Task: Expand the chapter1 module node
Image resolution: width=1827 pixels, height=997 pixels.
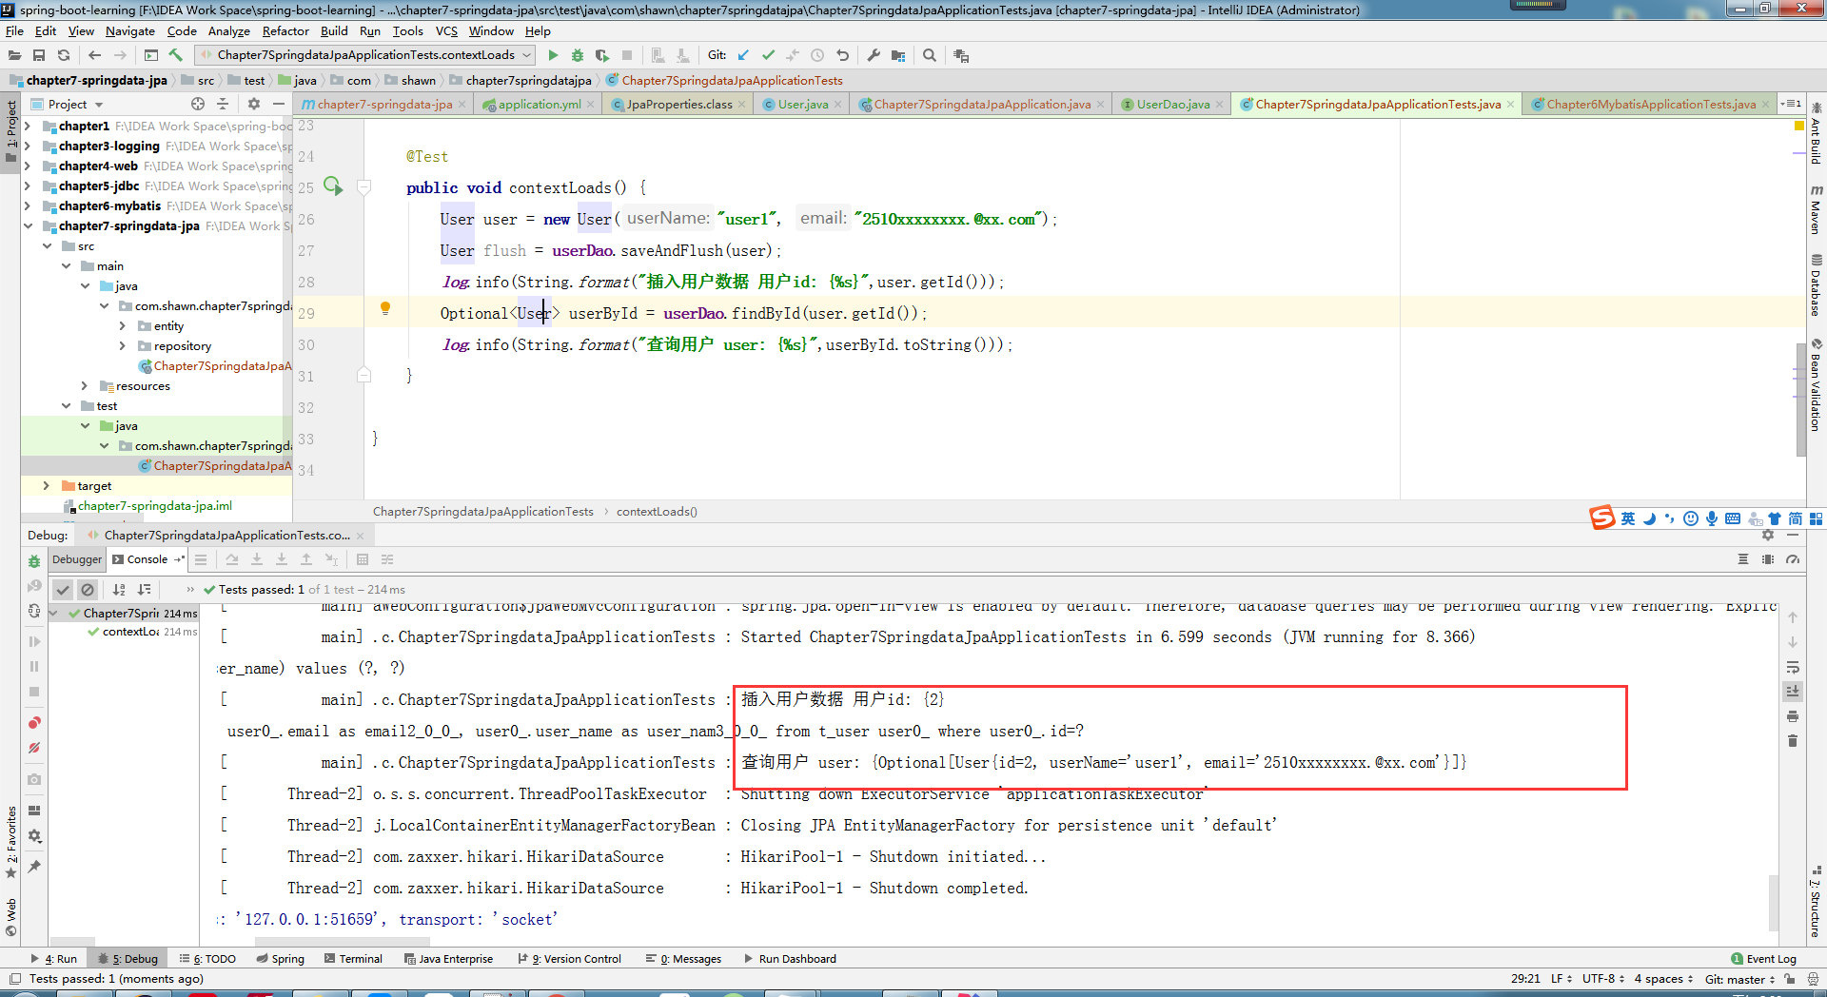Action: [x=28, y=127]
